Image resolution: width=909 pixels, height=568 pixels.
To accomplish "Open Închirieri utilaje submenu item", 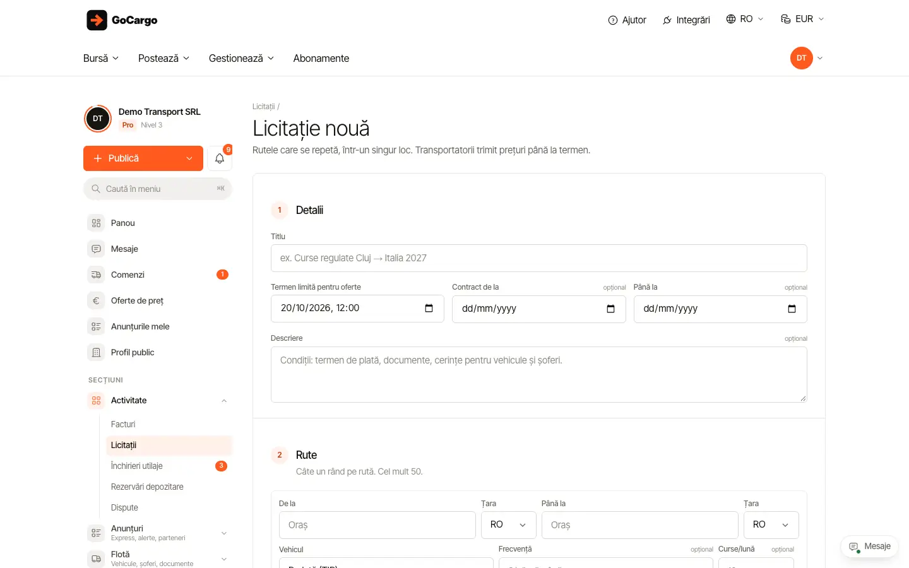I will pos(169,466).
